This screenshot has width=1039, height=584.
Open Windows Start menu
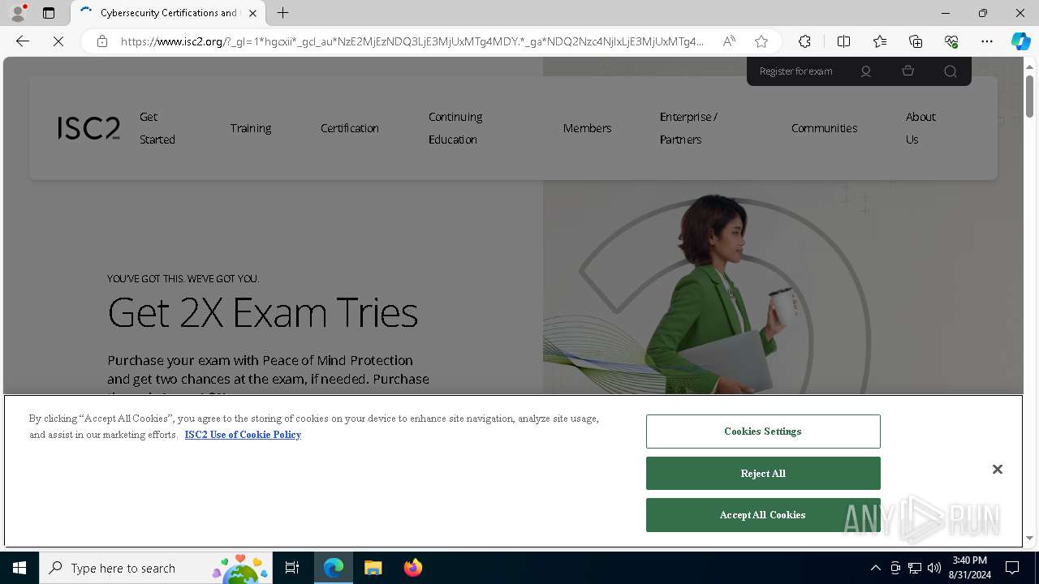tap(19, 568)
